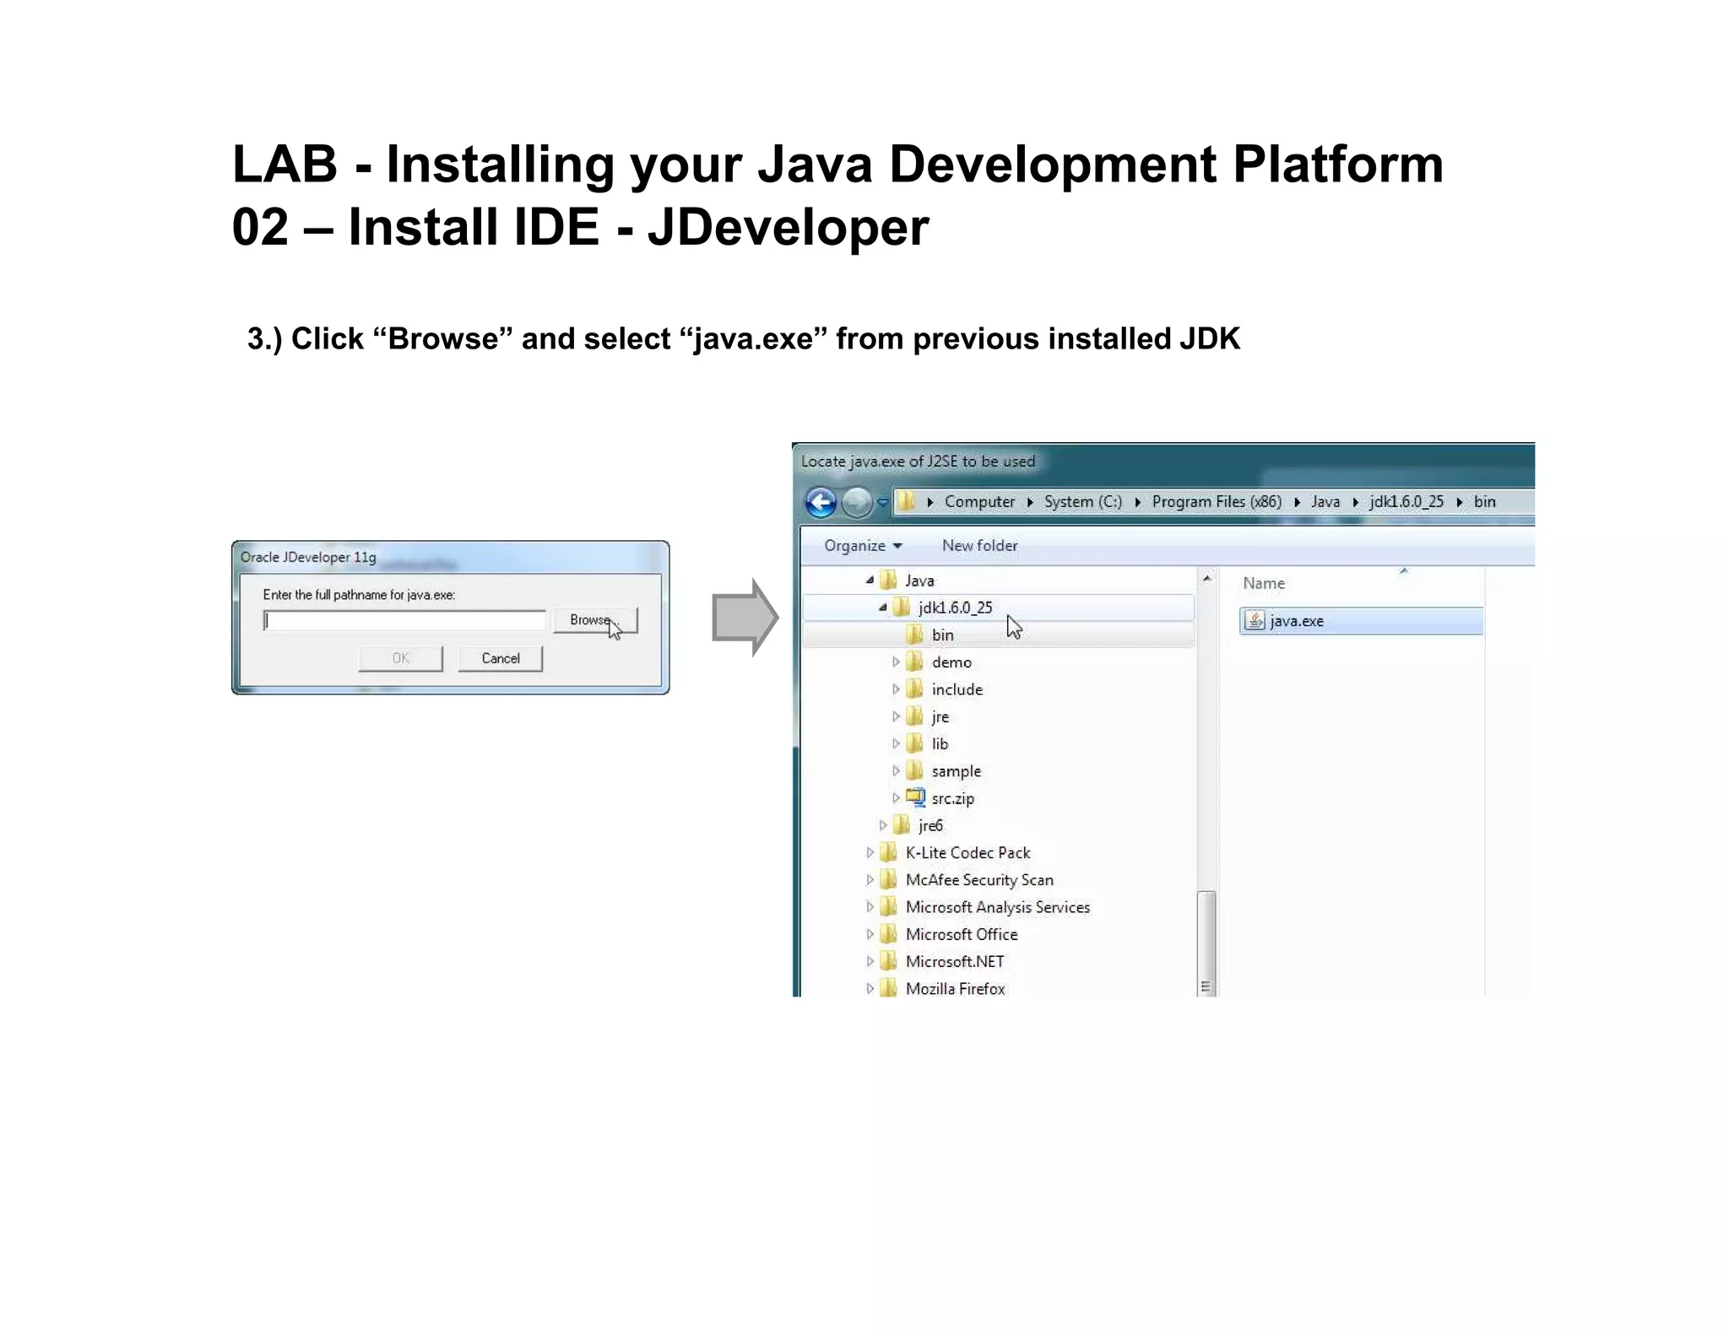1729x1335 pixels.
Task: Select Microsoft Analysis Services in the tree
Action: (x=997, y=907)
